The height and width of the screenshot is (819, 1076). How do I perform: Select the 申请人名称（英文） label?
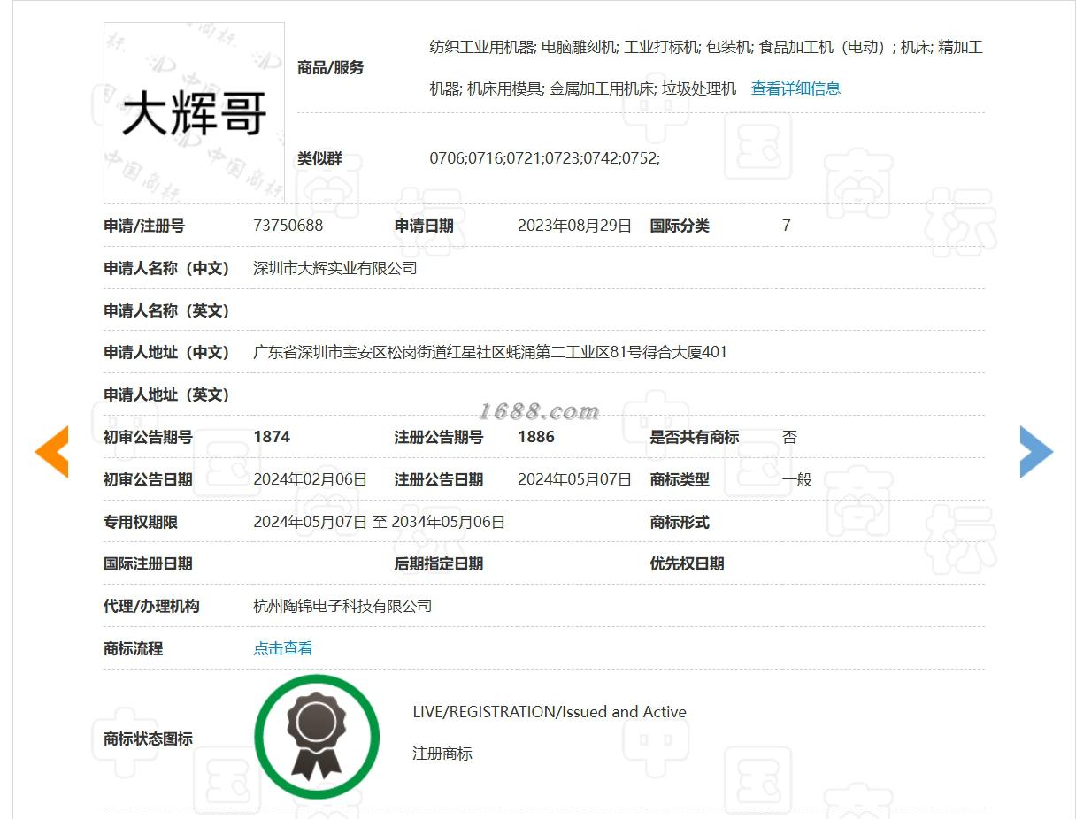pyautogui.click(x=166, y=310)
